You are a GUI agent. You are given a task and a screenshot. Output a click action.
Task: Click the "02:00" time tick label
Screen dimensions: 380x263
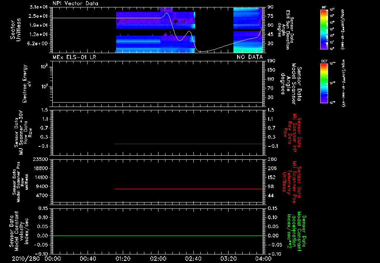pyautogui.click(x=158, y=259)
